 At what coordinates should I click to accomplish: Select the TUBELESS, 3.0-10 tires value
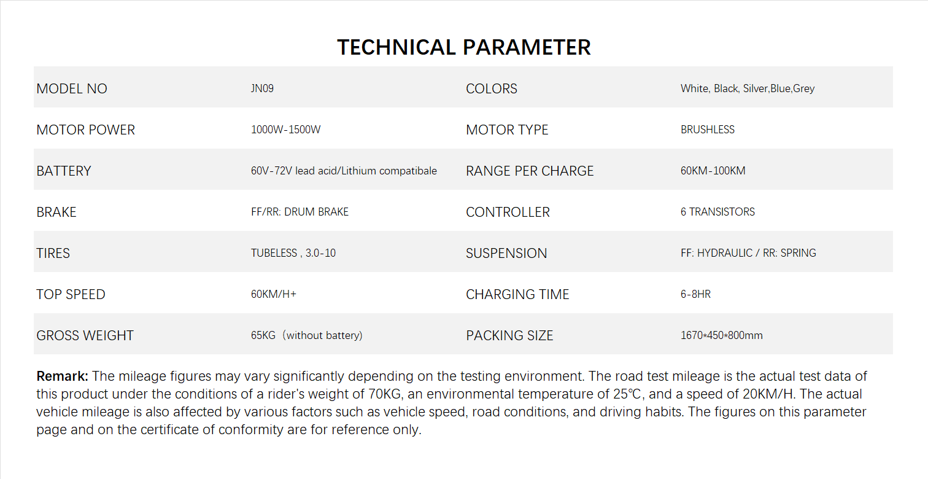(x=293, y=253)
